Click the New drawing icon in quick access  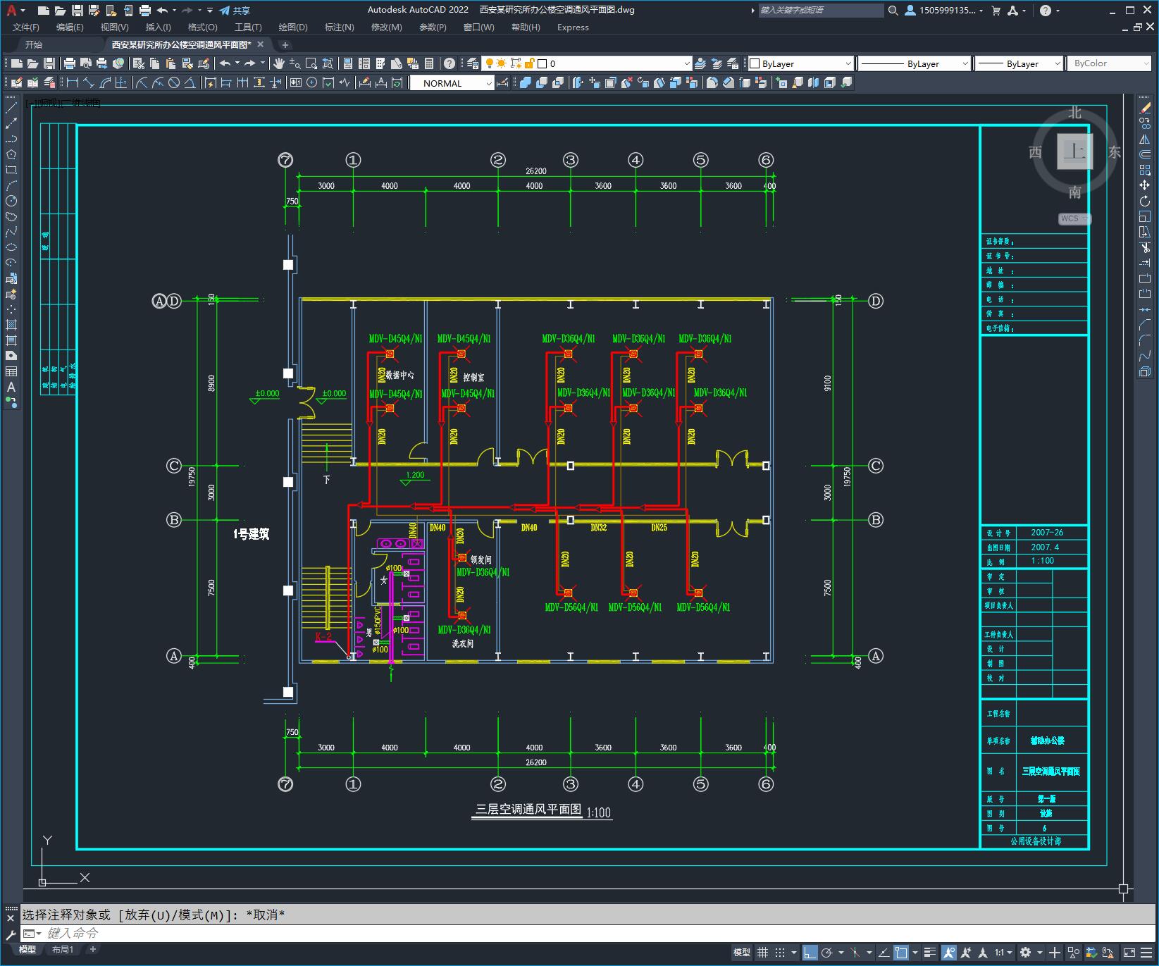[44, 11]
